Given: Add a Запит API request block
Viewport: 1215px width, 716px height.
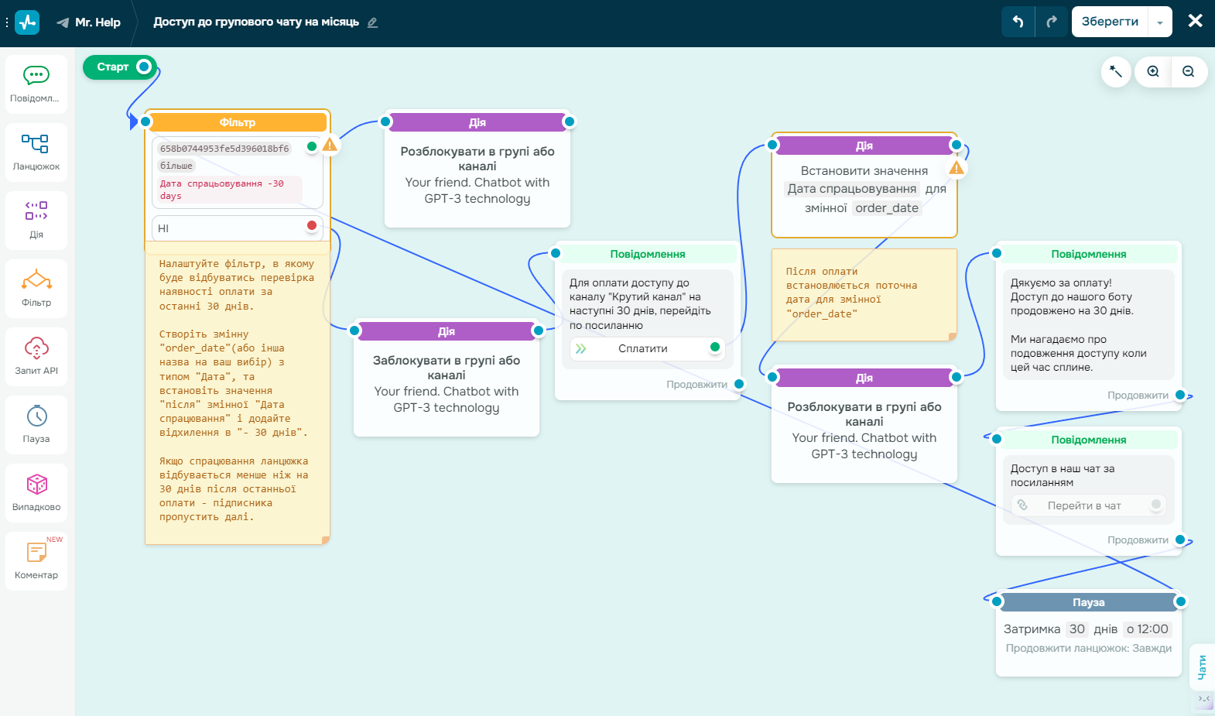Looking at the screenshot, I should tap(36, 356).
